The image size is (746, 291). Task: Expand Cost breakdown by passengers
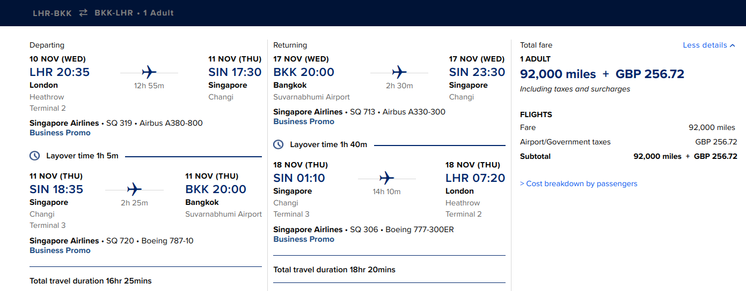pos(579,183)
